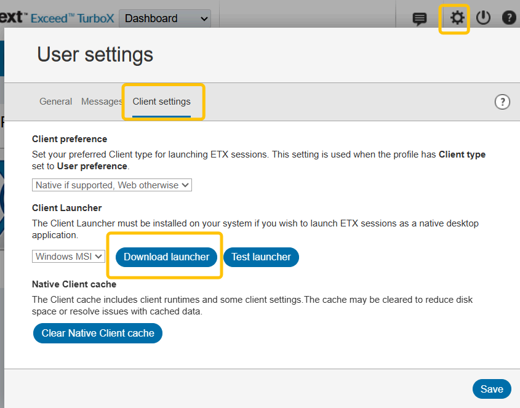Screen dimensions: 520x408
Task: Switch to the Messages tab
Action: [x=102, y=102]
